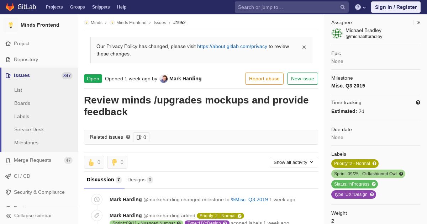Image resolution: width=427 pixels, height=224 pixels.
Task: Click help icon on Sprint::09/25 - Oldfashioned Owl label
Action: click(401, 174)
